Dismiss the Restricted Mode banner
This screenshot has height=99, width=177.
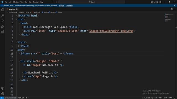coord(175,5)
